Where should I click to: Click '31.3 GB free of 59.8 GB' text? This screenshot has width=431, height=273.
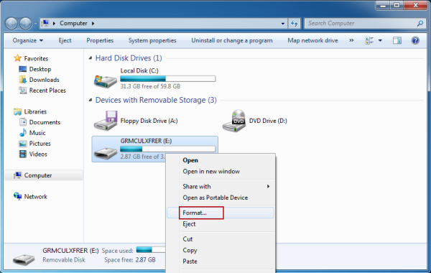[x=150, y=86]
